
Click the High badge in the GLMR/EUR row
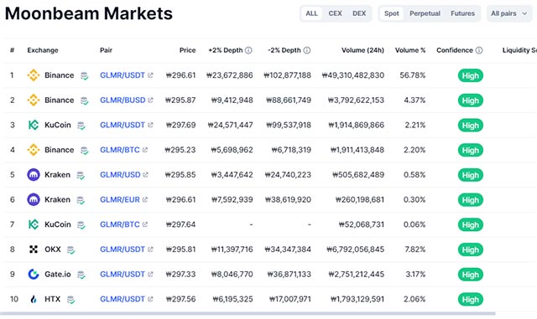click(x=471, y=200)
